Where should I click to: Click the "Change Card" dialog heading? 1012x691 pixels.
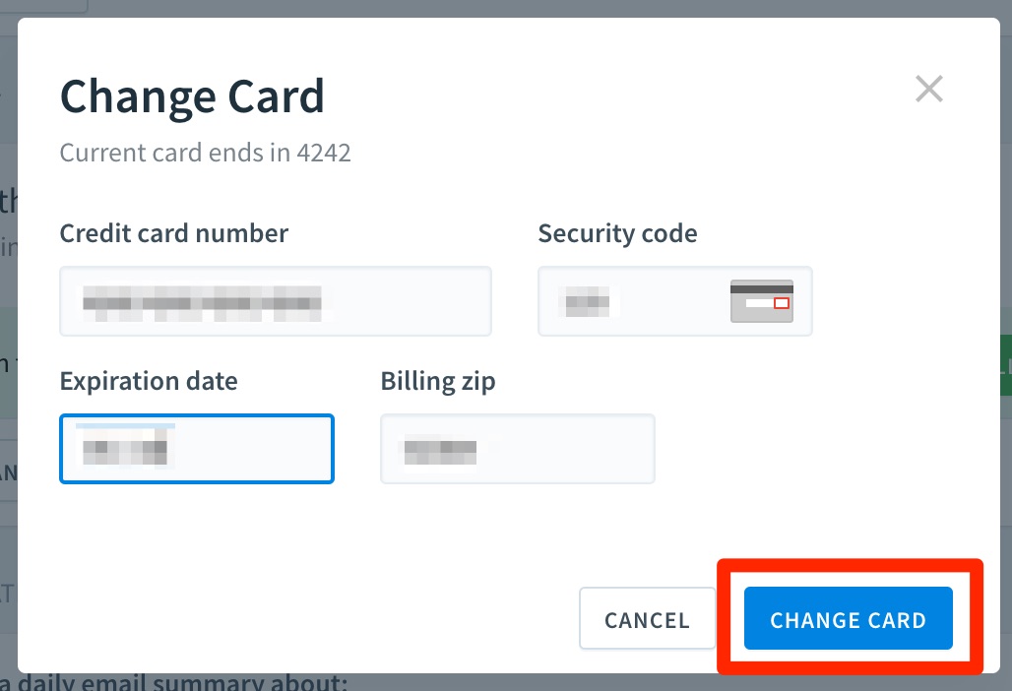coord(192,96)
